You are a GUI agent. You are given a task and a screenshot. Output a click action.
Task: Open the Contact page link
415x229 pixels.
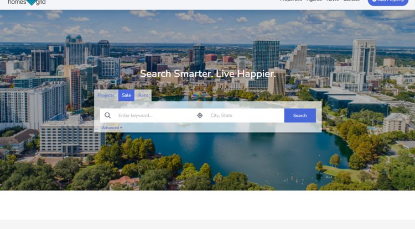[351, 1]
